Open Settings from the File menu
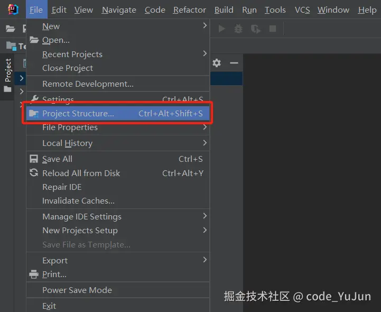 pyautogui.click(x=118, y=99)
